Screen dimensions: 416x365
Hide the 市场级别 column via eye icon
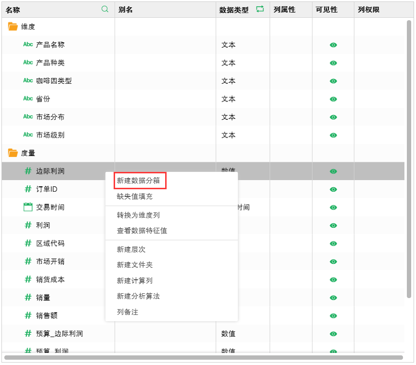click(x=333, y=135)
